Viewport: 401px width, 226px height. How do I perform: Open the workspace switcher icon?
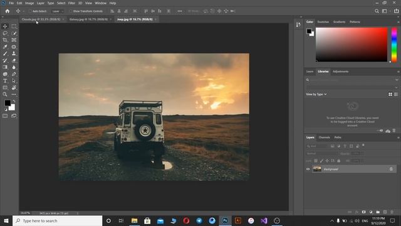click(384, 11)
